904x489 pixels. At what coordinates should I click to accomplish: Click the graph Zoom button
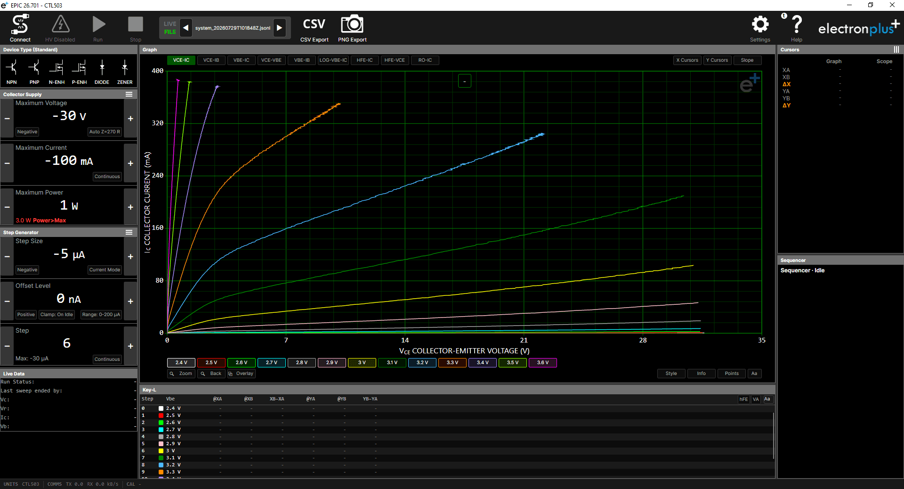click(181, 374)
